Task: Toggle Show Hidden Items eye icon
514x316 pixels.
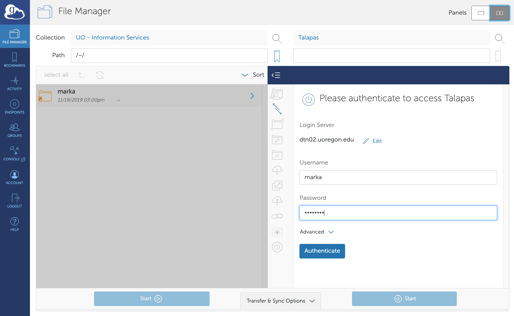Action: coord(277,232)
